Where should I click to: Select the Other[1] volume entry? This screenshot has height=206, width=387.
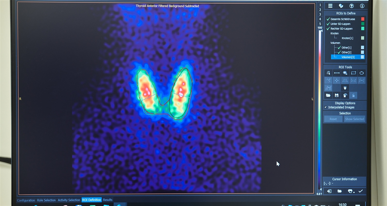click(346, 48)
